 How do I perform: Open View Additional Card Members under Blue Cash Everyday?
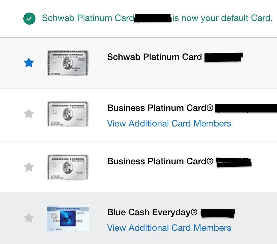coord(169,228)
